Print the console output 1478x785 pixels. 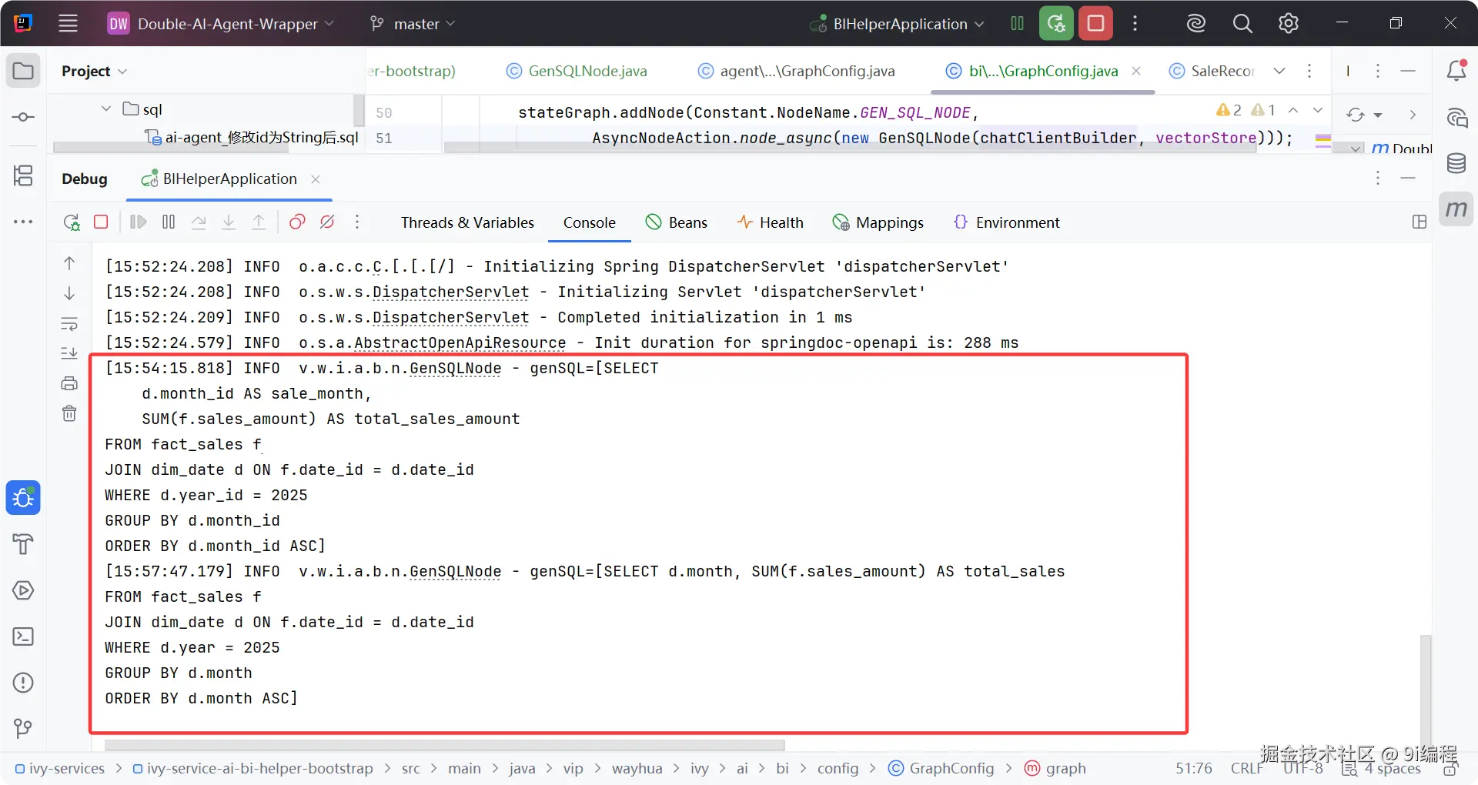tap(69, 383)
